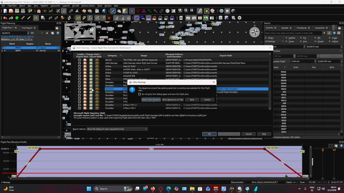The image size is (344, 193).
Task: Toggle the Tower checkbox in airport search
Action: [286, 42]
